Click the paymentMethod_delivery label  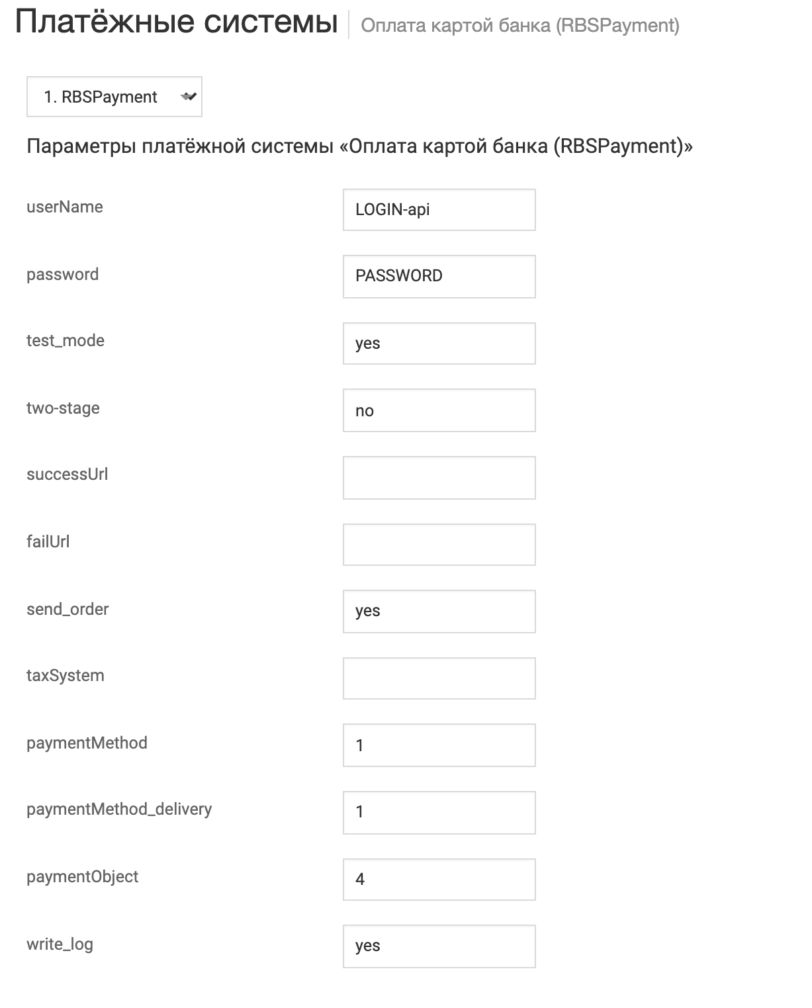tap(119, 809)
